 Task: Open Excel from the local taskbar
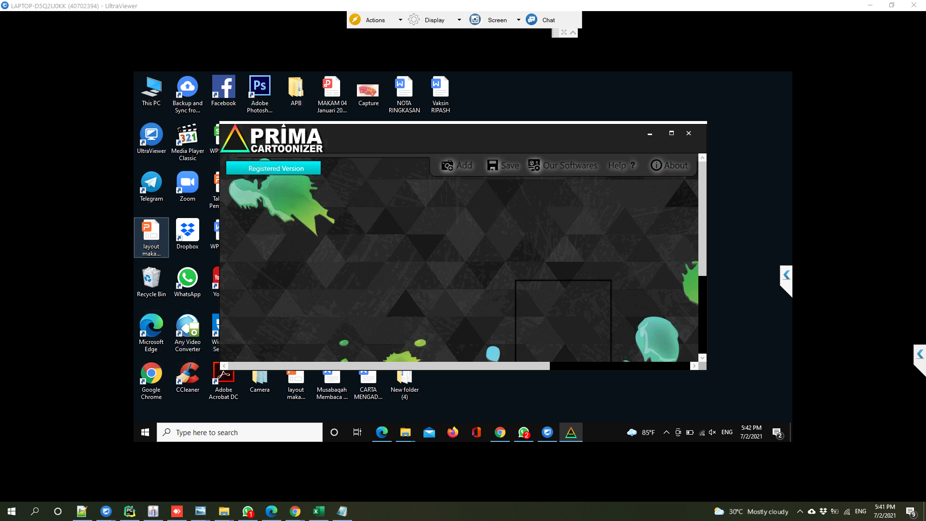click(318, 511)
